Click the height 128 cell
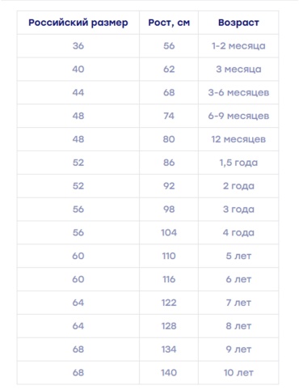Screen dimensions: 299x390 (169, 326)
